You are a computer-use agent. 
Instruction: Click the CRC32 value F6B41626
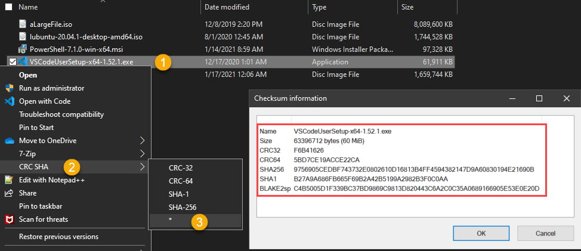309,150
